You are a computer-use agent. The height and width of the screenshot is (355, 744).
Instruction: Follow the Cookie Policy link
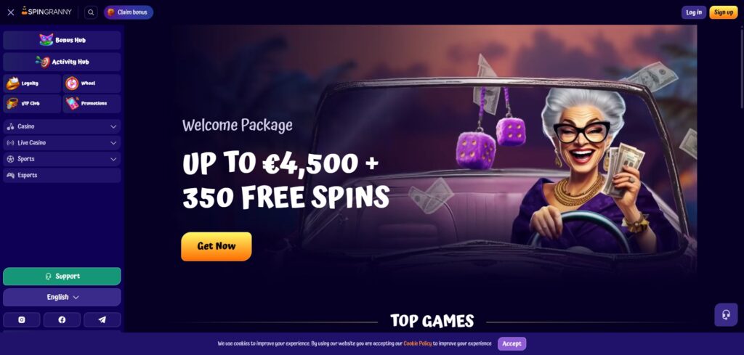(x=418, y=343)
